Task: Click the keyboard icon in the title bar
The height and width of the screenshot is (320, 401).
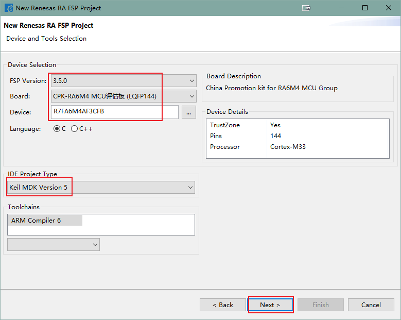Action: (306, 8)
